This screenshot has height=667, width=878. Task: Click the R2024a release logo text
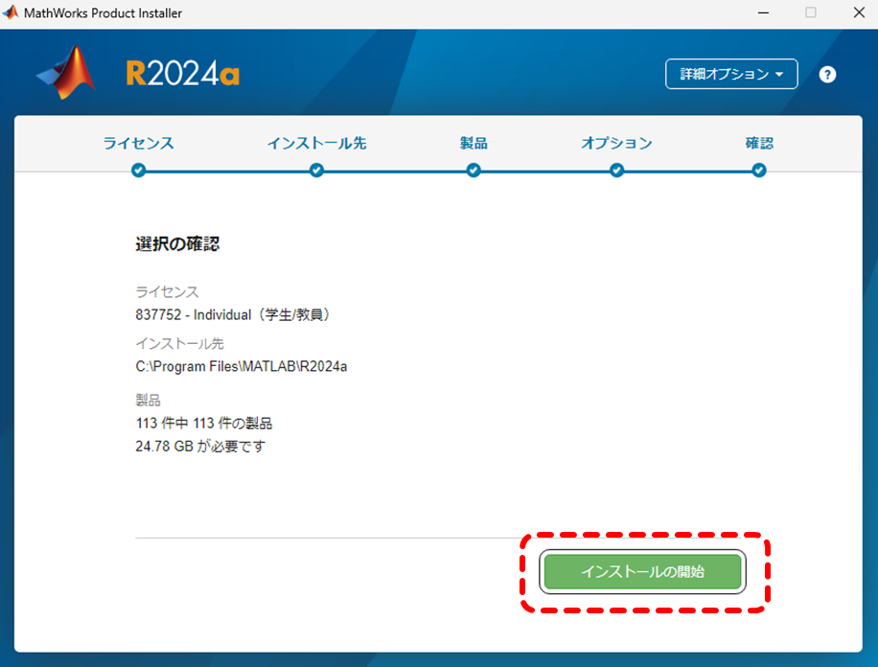[183, 74]
